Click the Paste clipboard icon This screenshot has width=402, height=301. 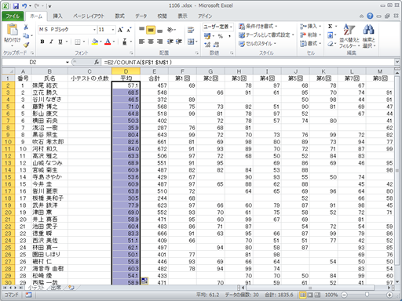point(12,29)
